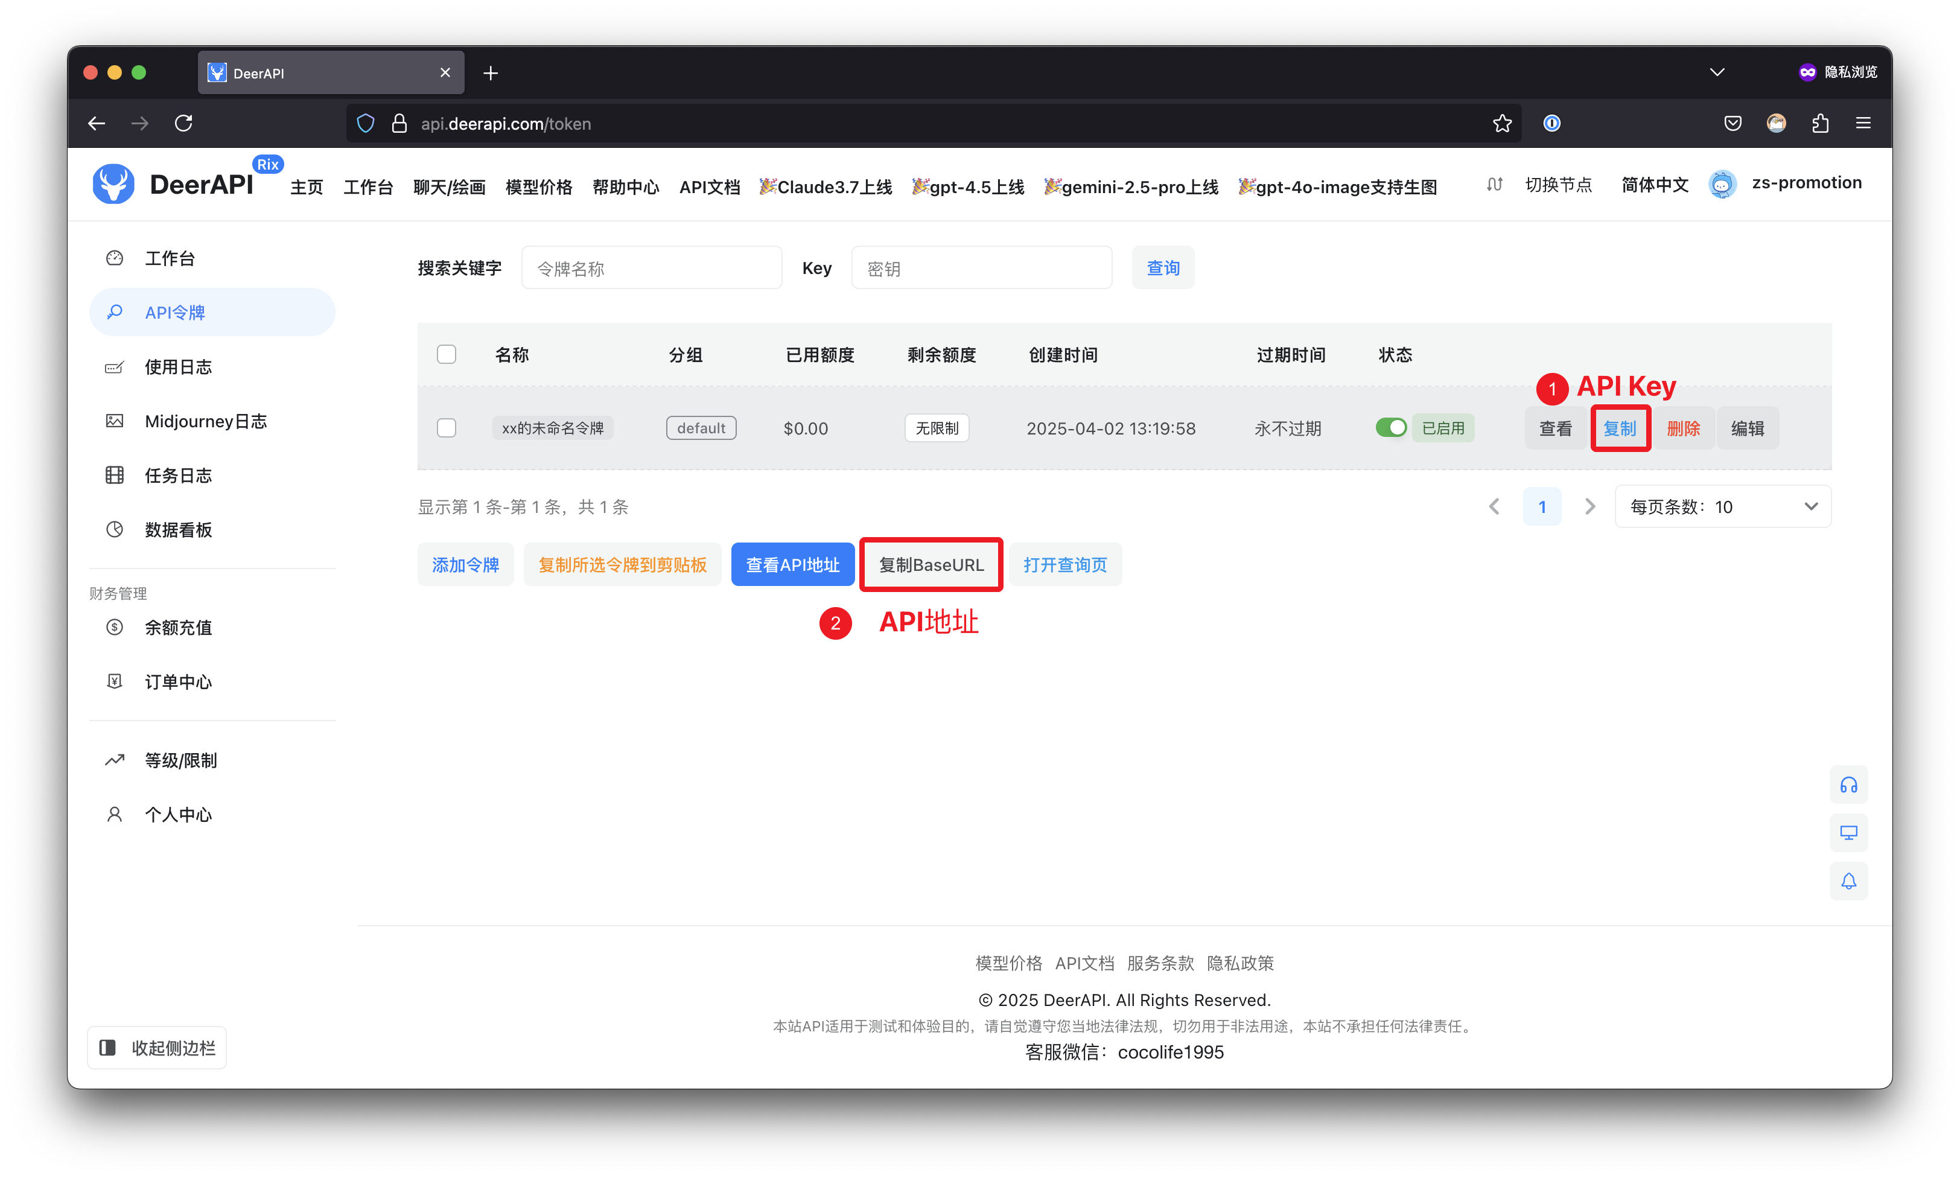Screen dimensions: 1960x1178
Task: Click 复制 to copy the API key
Action: pos(1620,428)
